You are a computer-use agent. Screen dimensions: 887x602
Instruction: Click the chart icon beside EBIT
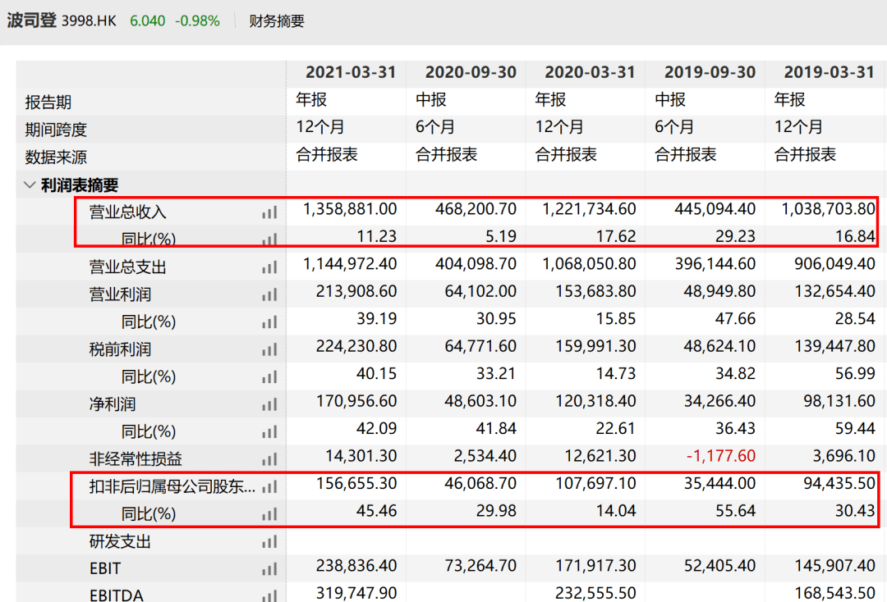click(x=269, y=568)
